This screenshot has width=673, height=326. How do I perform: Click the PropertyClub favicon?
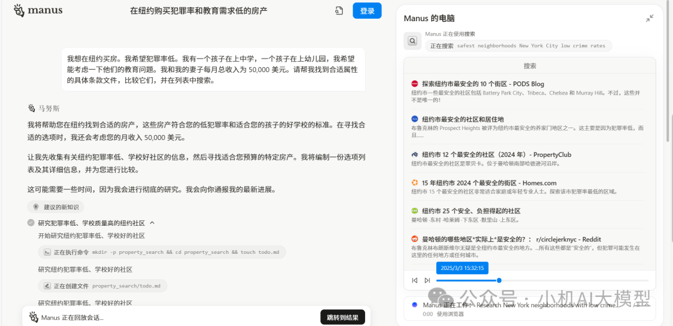[x=414, y=154]
